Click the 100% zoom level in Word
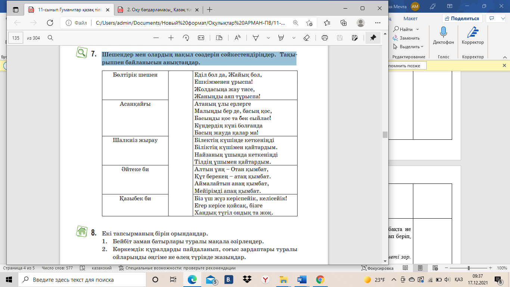 point(502,268)
